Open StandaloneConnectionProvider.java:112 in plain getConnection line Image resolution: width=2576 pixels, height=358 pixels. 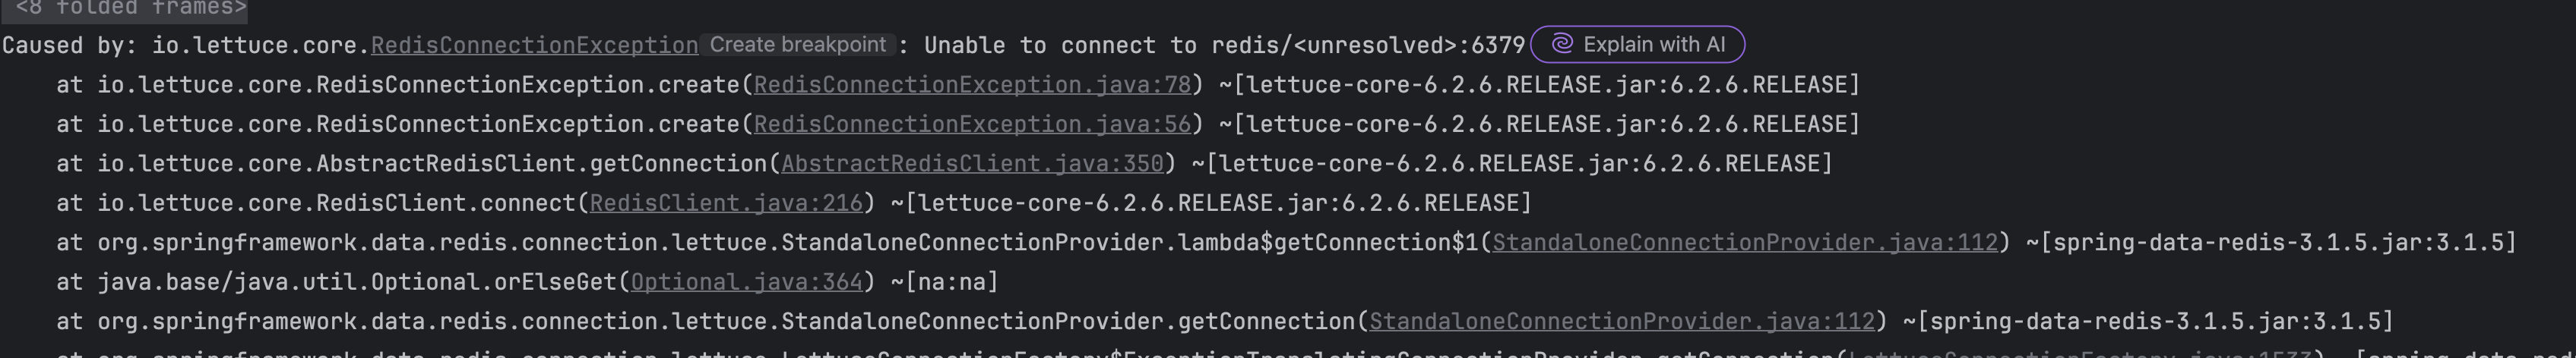coord(1622,321)
